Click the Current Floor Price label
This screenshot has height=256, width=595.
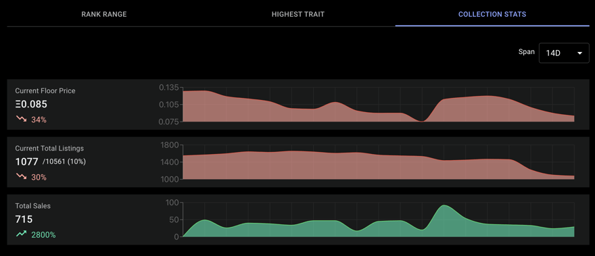45,91
